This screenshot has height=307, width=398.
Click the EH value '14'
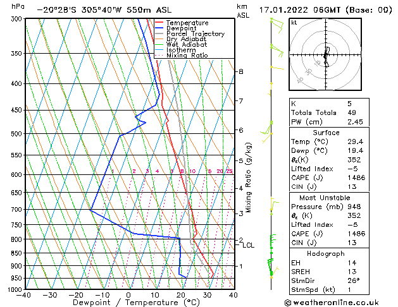point(352,263)
